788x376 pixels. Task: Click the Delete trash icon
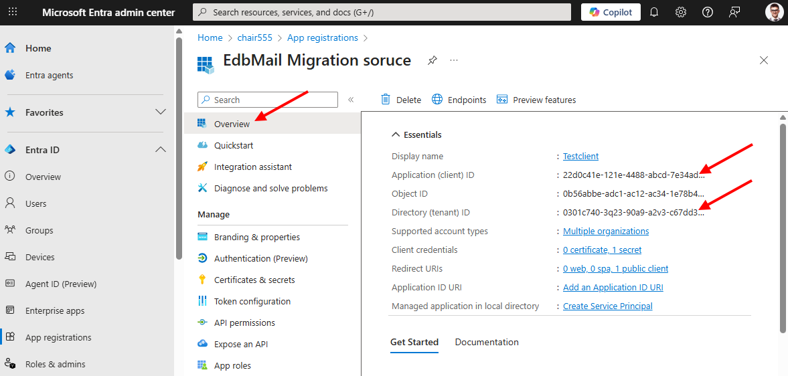(386, 100)
